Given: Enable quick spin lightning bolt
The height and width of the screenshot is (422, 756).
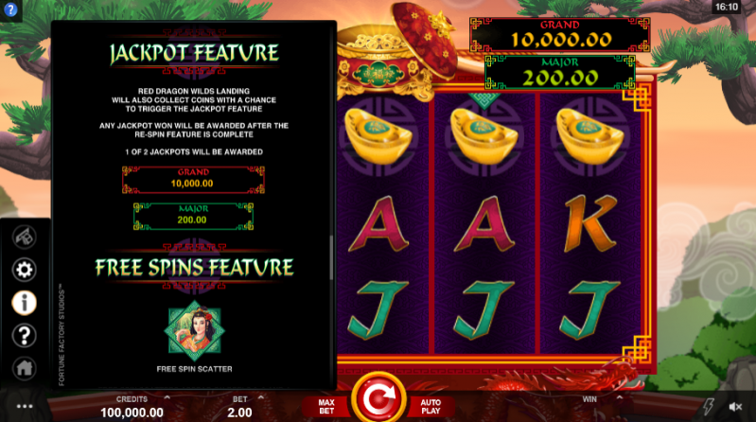Looking at the screenshot, I should (x=709, y=407).
